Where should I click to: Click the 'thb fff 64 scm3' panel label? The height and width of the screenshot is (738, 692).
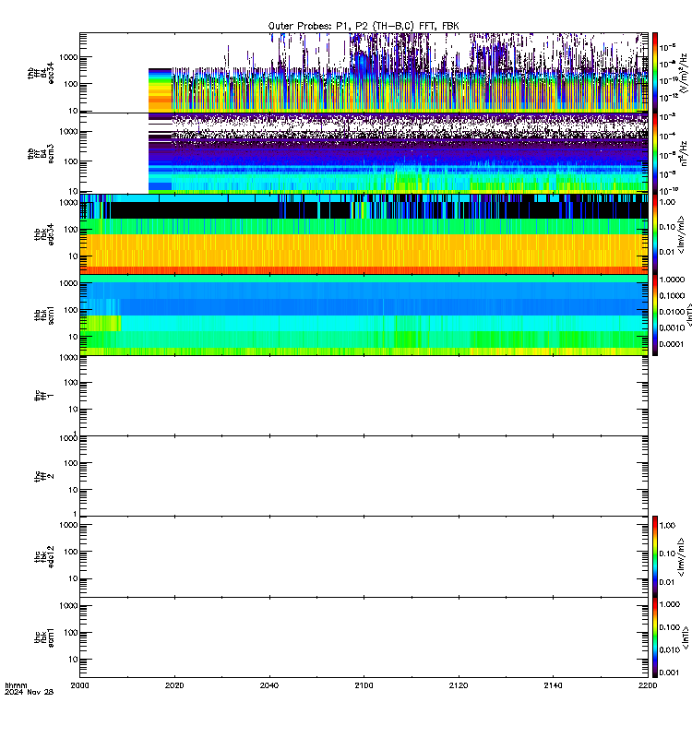[x=41, y=153]
